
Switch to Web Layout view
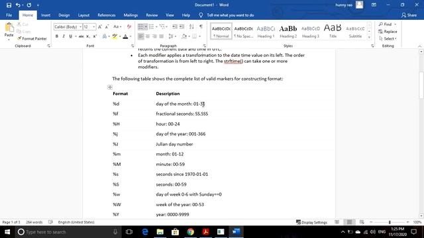[362, 222]
